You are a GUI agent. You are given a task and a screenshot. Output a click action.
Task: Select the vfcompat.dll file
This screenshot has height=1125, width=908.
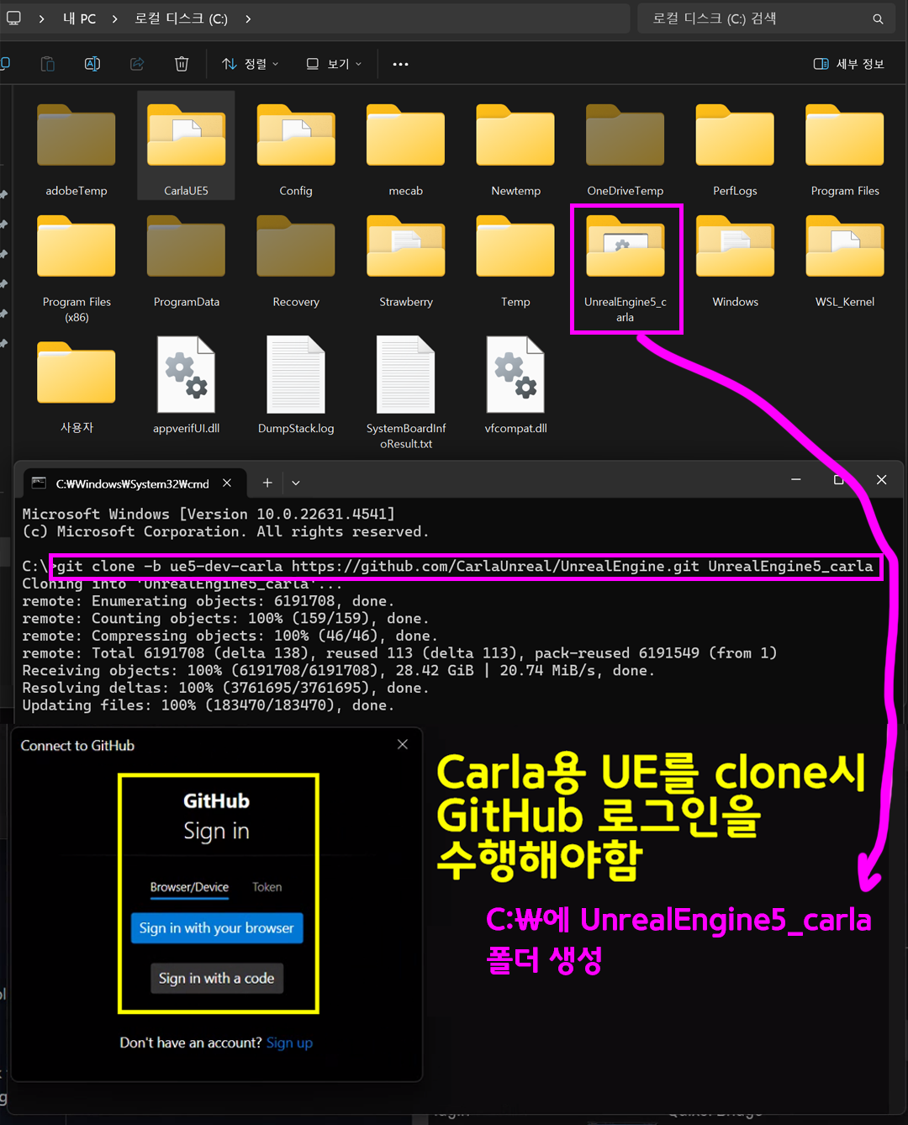coord(515,387)
